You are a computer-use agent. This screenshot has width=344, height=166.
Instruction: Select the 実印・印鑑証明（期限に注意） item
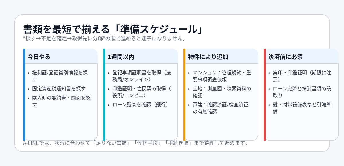[302, 76]
